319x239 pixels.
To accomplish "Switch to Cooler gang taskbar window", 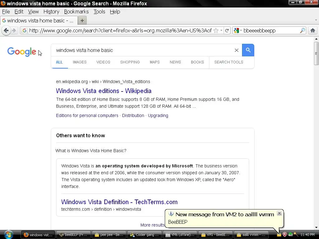I will [x=145, y=235].
